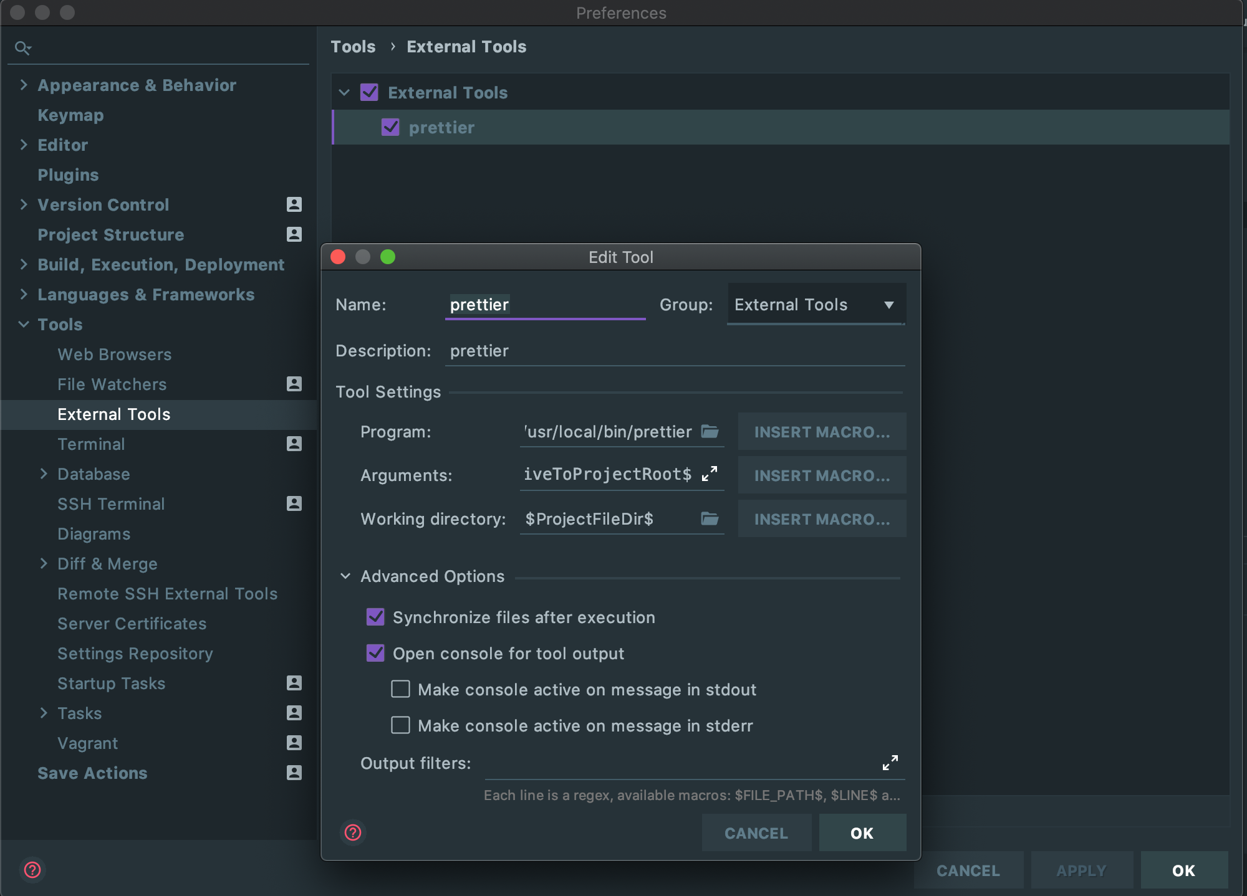Collapse the Tools section

pyautogui.click(x=24, y=324)
